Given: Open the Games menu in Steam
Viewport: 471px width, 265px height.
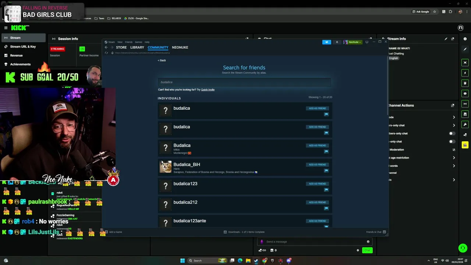Looking at the screenshot, I should 138,42.
